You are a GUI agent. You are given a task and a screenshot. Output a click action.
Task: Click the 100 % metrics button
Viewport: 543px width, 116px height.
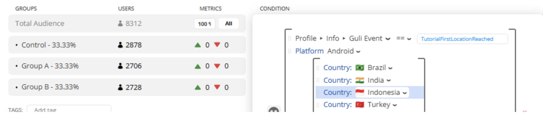[204, 24]
